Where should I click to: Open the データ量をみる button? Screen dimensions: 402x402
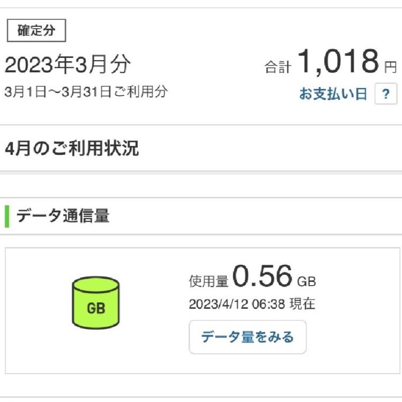248,337
